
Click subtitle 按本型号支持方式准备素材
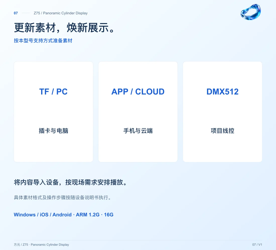click(x=43, y=41)
